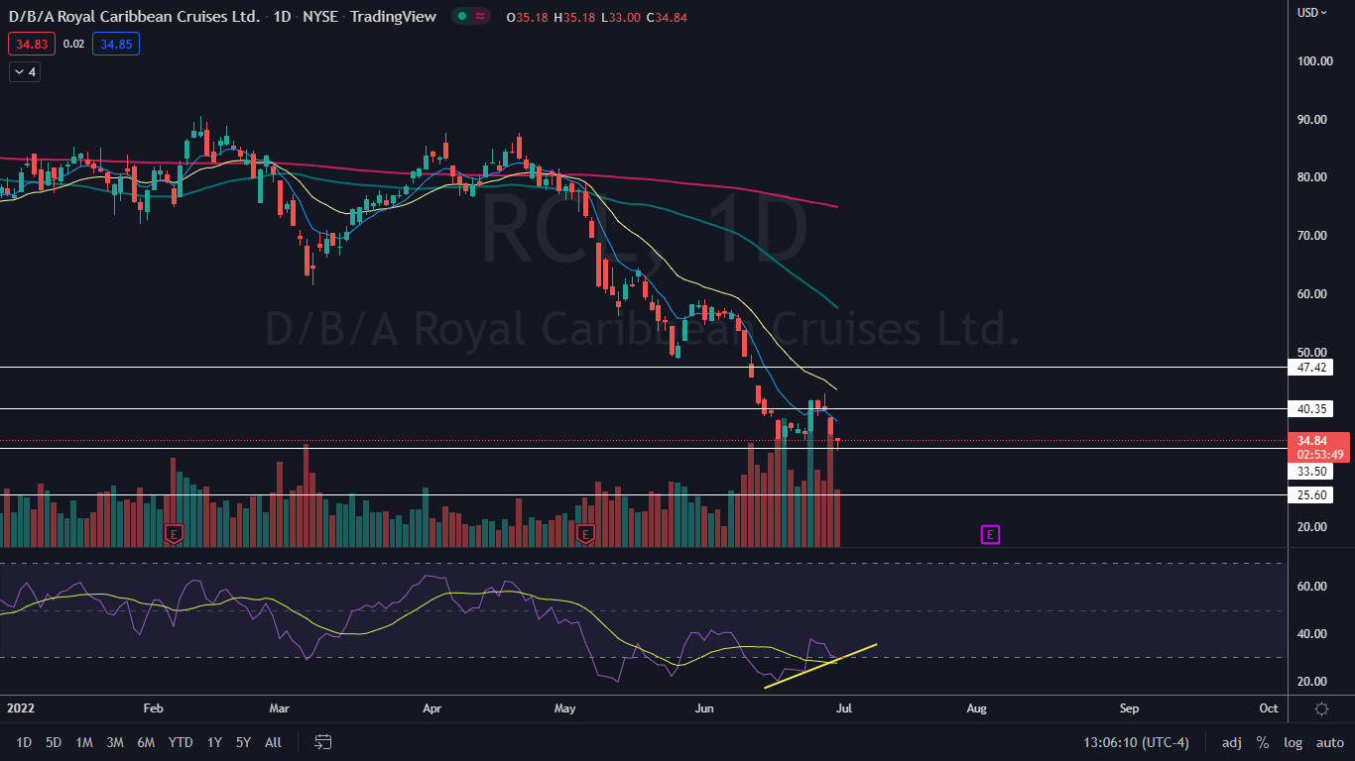The image size is (1355, 761).
Task: Select the 1Y date range
Action: tap(214, 742)
